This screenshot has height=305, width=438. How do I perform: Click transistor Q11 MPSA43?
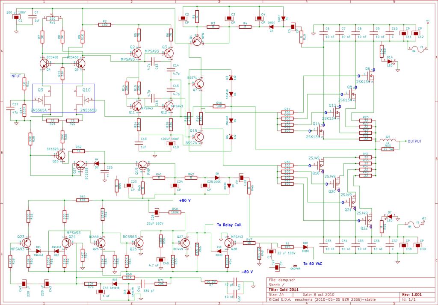click(136, 106)
